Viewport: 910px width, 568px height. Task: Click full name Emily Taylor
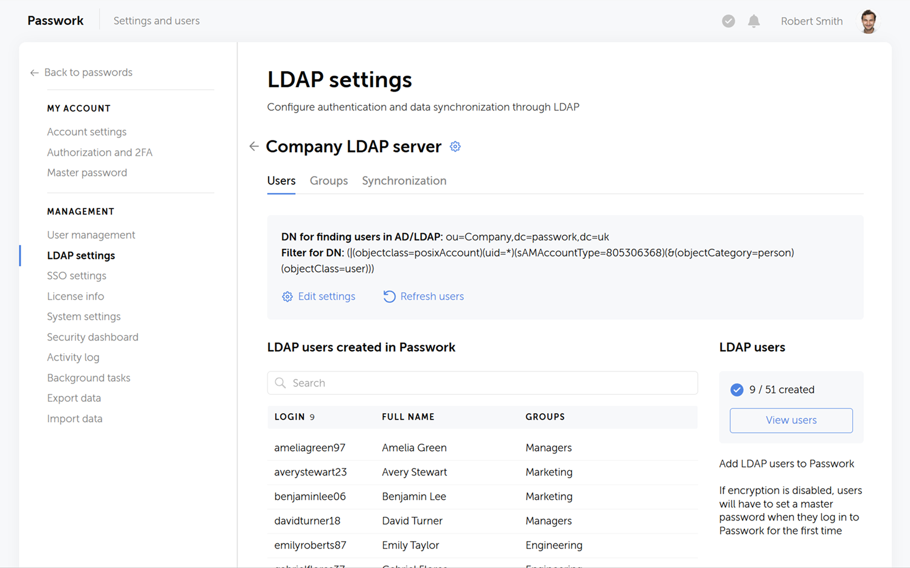pyautogui.click(x=410, y=545)
